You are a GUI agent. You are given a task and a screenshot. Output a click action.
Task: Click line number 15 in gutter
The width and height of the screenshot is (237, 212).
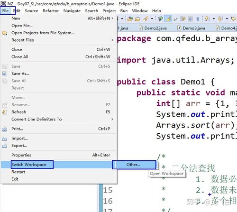click(x=108, y=190)
